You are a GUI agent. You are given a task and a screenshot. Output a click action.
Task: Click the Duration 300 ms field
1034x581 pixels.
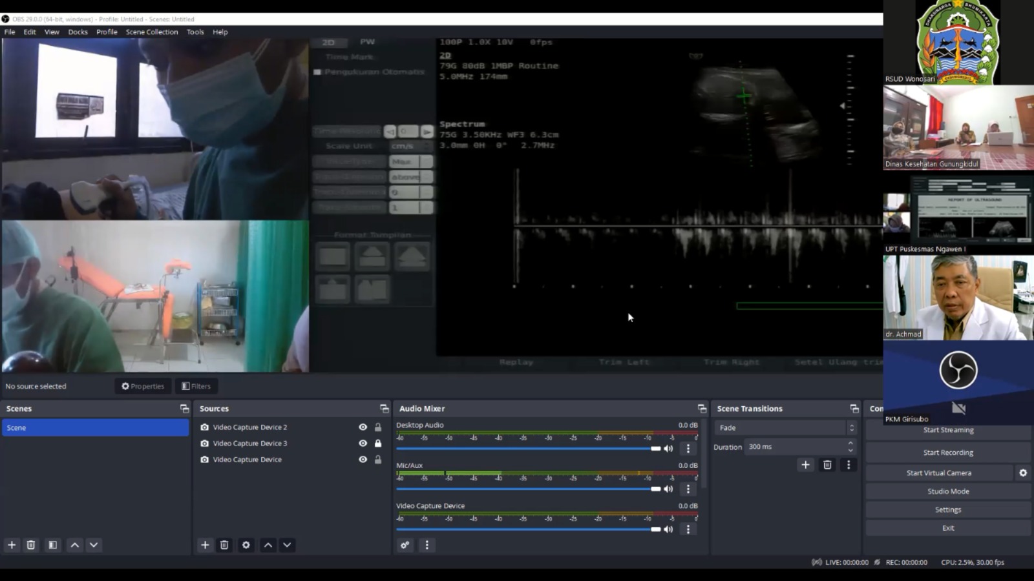(x=800, y=447)
